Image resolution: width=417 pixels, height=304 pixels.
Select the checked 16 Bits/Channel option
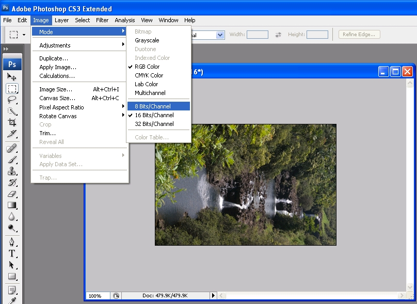tap(154, 115)
